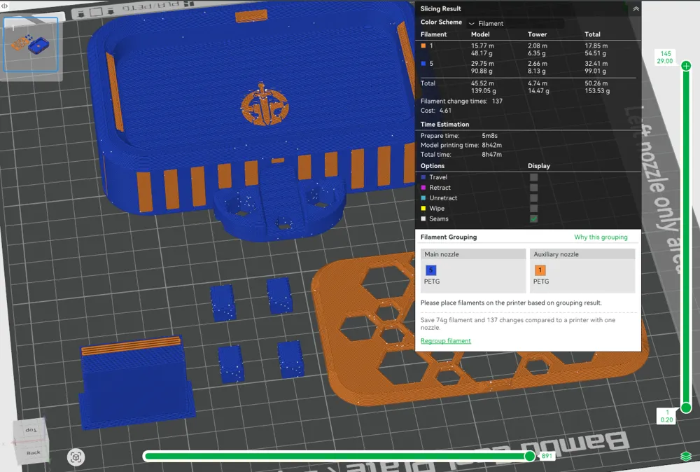Image resolution: width=700 pixels, height=472 pixels.
Task: Click the Model column header
Action: pyautogui.click(x=480, y=34)
